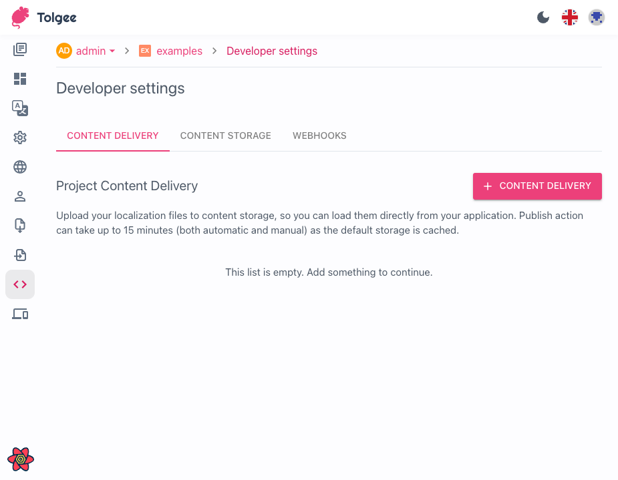The height and width of the screenshot is (480, 618).
Task: Toggle dark mode with the moon icon
Action: tap(543, 17)
